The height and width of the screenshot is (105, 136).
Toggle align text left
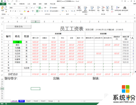click(x=37, y=11)
